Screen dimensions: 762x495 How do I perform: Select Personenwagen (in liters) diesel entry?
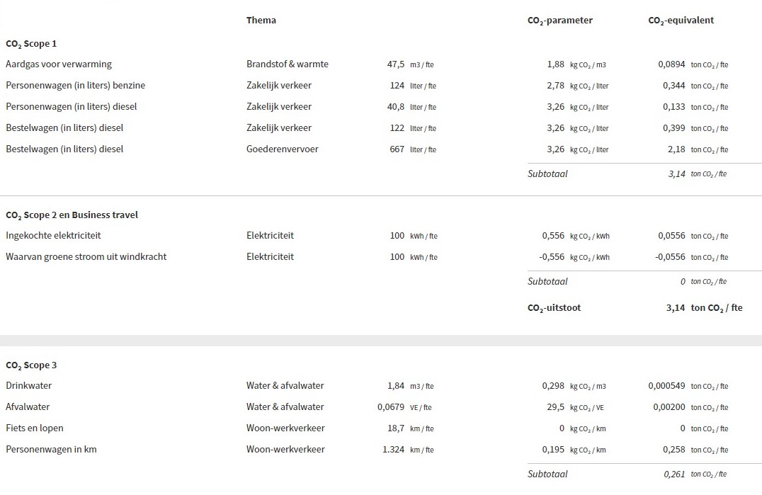(x=72, y=107)
